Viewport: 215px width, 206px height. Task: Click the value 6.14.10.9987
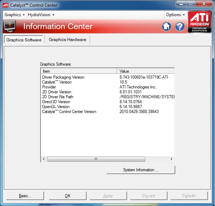131,107
